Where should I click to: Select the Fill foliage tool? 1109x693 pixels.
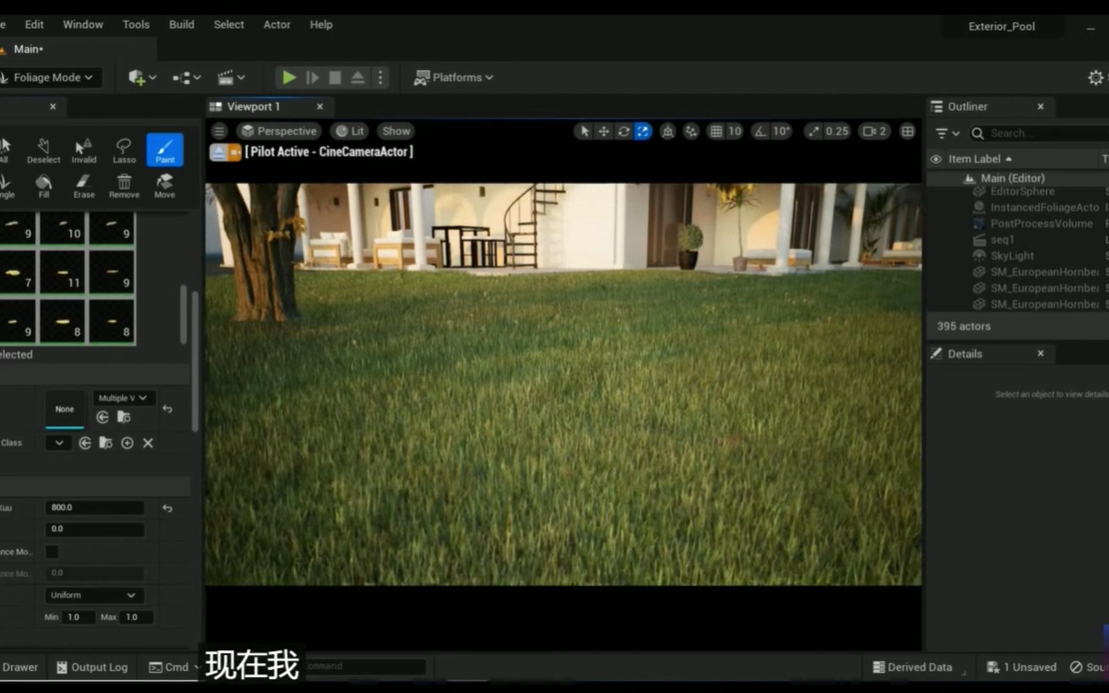pos(43,185)
